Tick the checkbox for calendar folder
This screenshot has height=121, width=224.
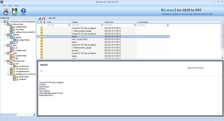[8, 35]
